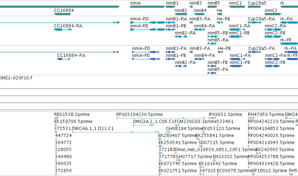Select the nimC1 gene feature
The image size is (298, 176).
click(x=237, y=7)
